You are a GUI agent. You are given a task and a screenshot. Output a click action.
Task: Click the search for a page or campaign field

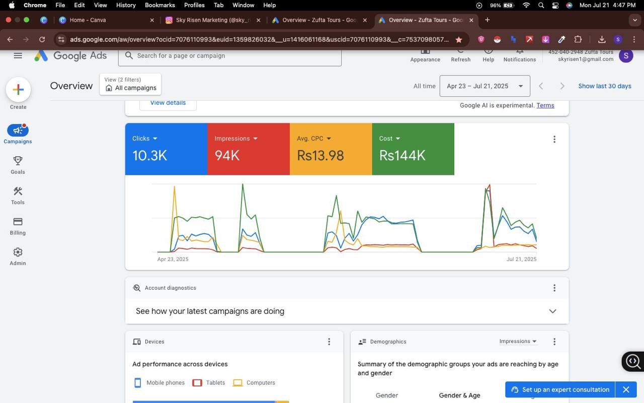click(x=230, y=55)
